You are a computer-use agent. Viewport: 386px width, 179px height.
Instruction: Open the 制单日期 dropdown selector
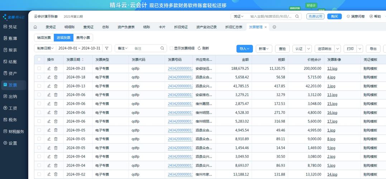click(x=45, y=48)
